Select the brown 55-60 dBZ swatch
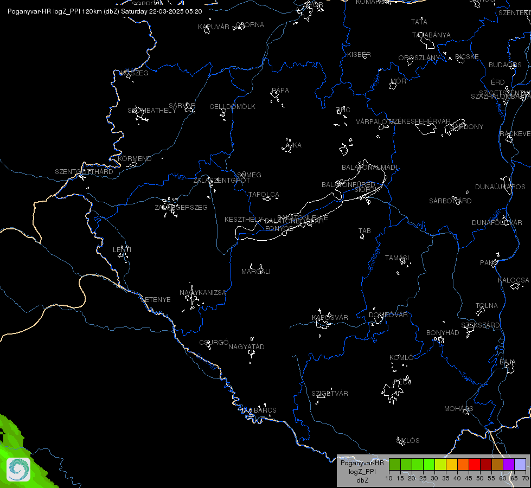This screenshot has width=531, height=488. (497, 464)
